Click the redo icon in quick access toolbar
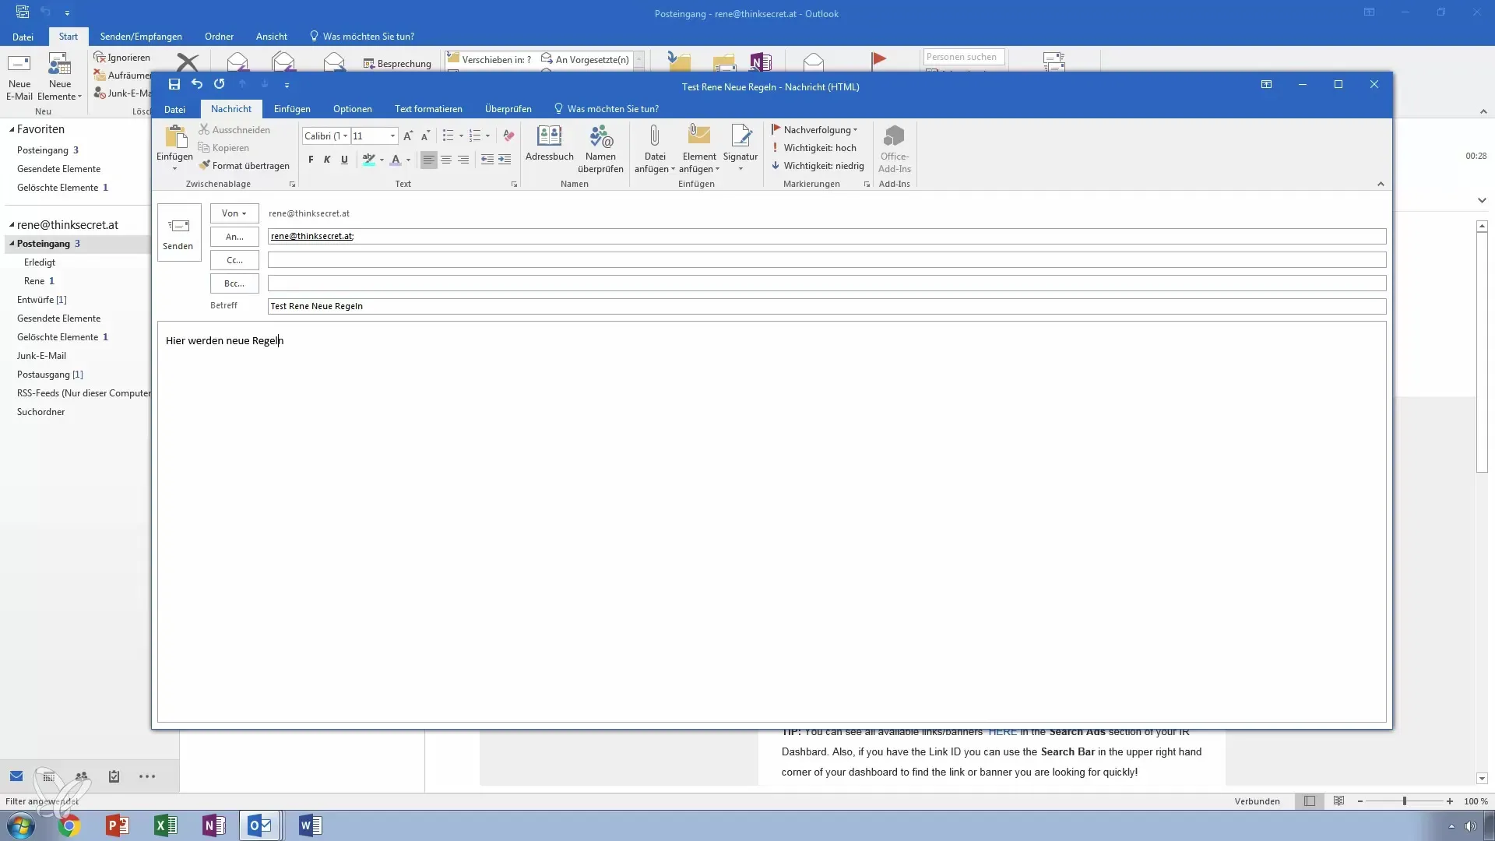This screenshot has height=841, width=1495. [x=220, y=84]
